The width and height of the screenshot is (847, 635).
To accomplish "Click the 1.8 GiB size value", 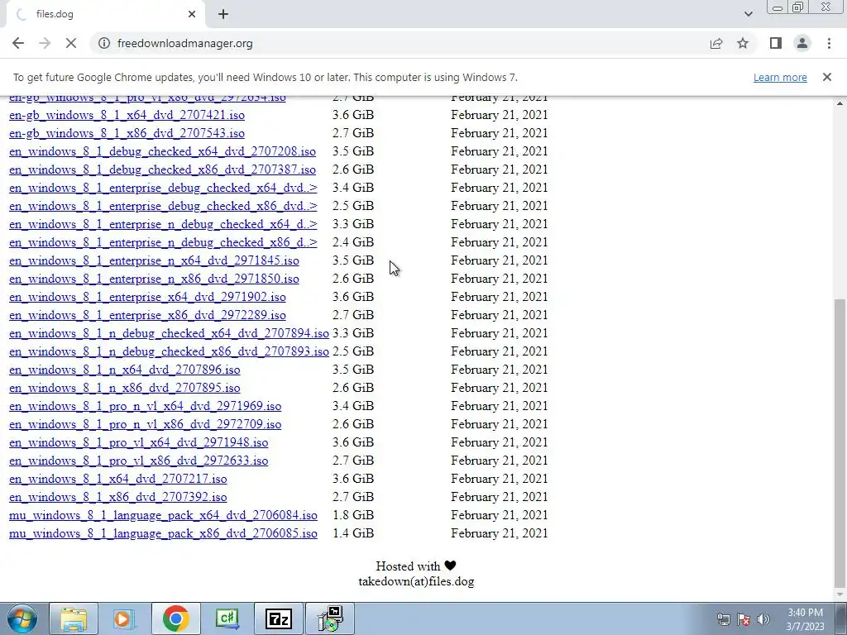I will click(353, 515).
